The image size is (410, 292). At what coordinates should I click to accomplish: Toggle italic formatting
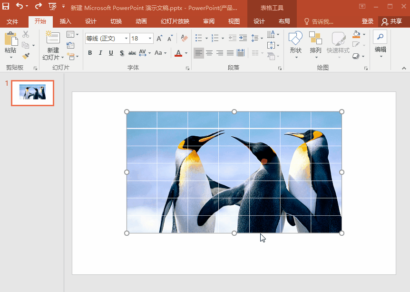pos(100,53)
